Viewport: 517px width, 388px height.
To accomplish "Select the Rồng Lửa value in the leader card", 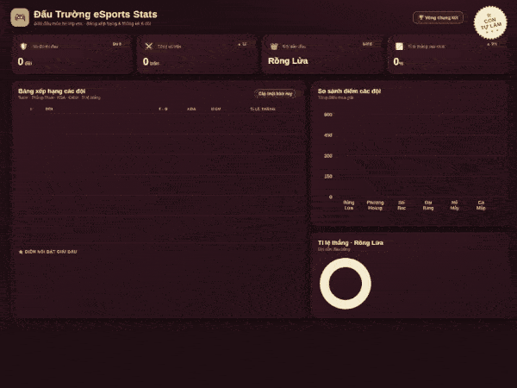I will pos(288,61).
